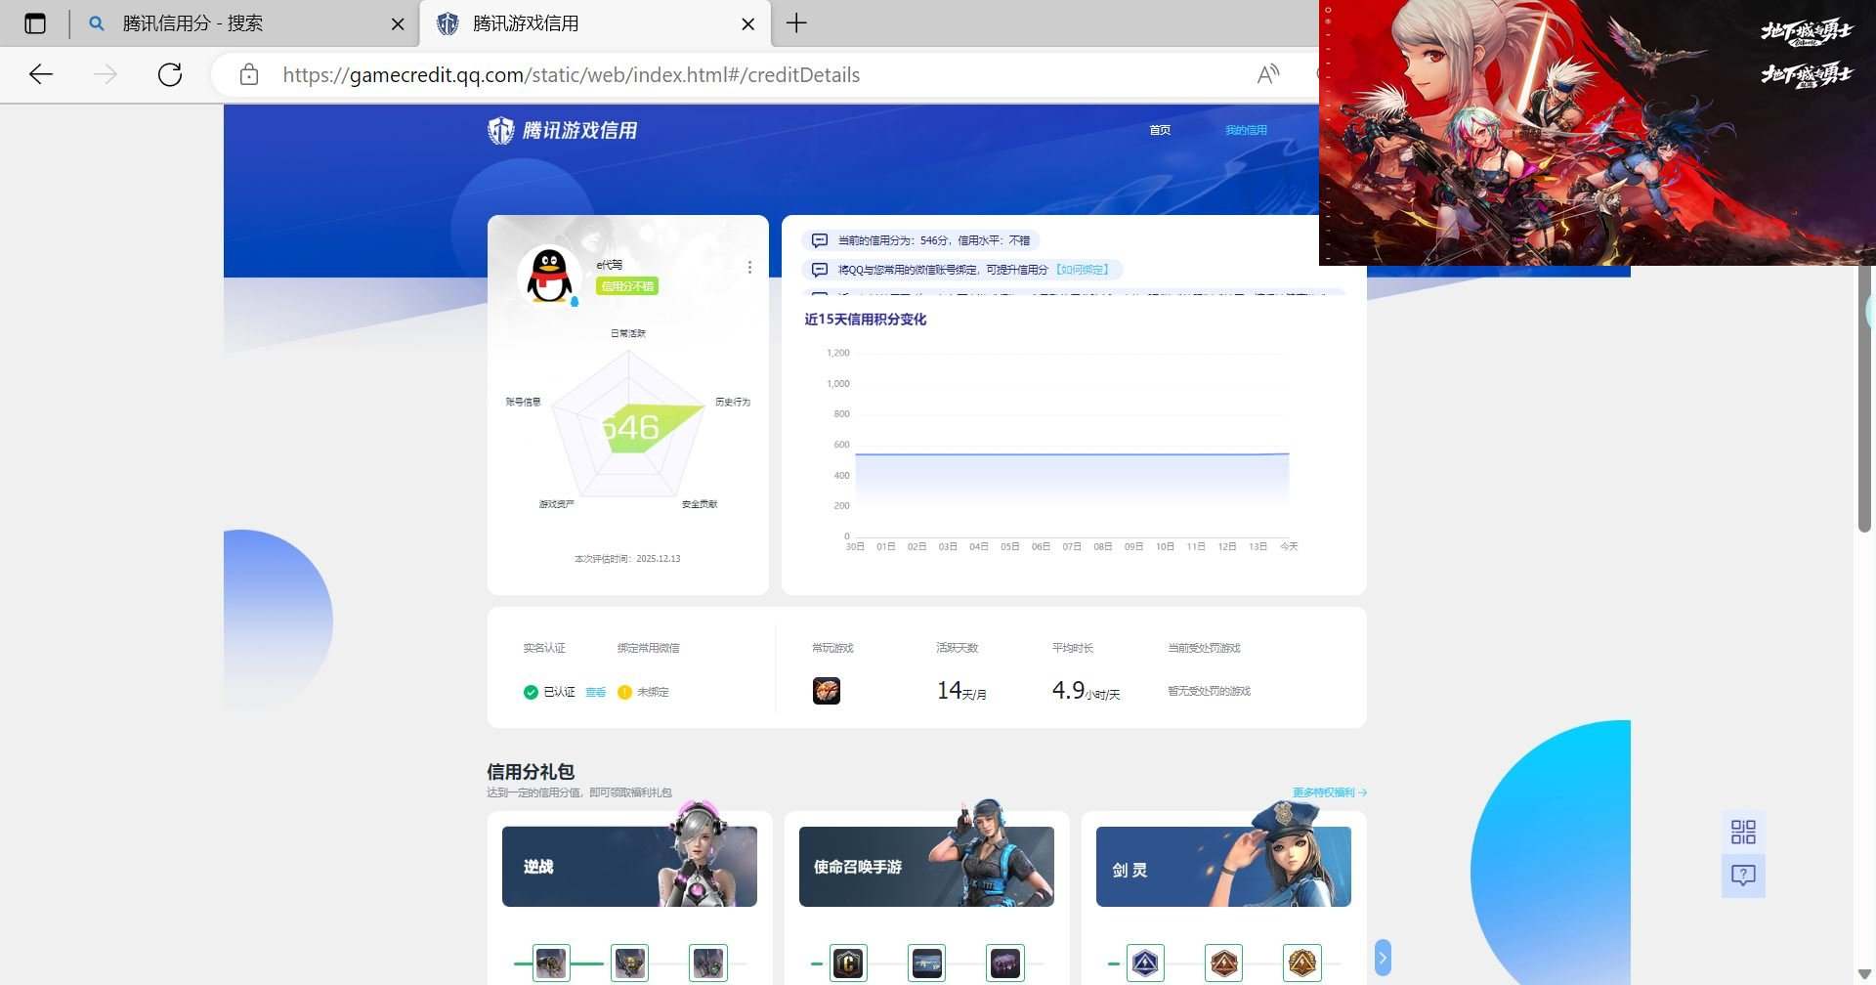Open the 使命召唤手游 gift banner
This screenshot has width=1876, height=985.
[926, 866]
